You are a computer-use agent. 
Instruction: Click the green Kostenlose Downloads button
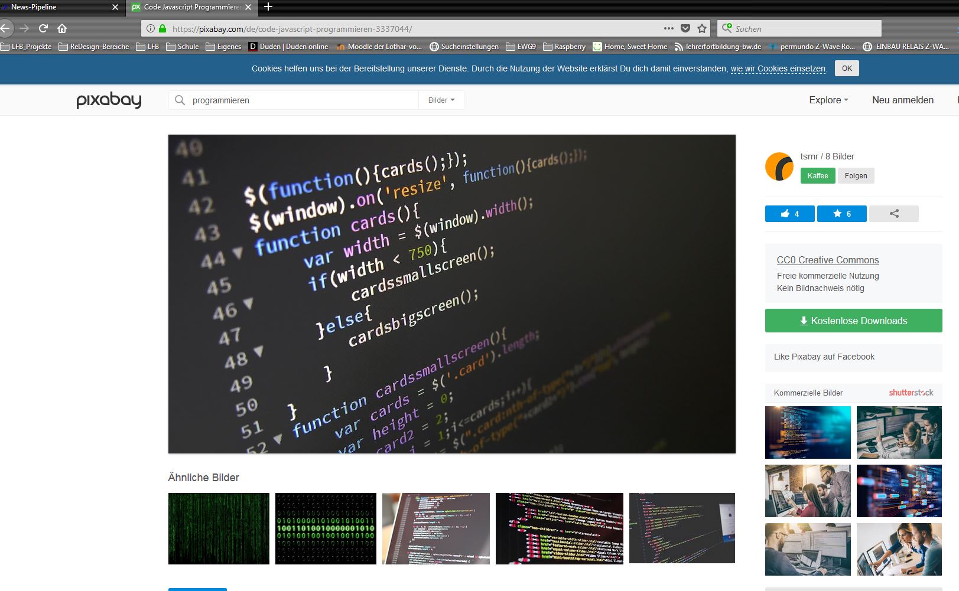pos(853,321)
